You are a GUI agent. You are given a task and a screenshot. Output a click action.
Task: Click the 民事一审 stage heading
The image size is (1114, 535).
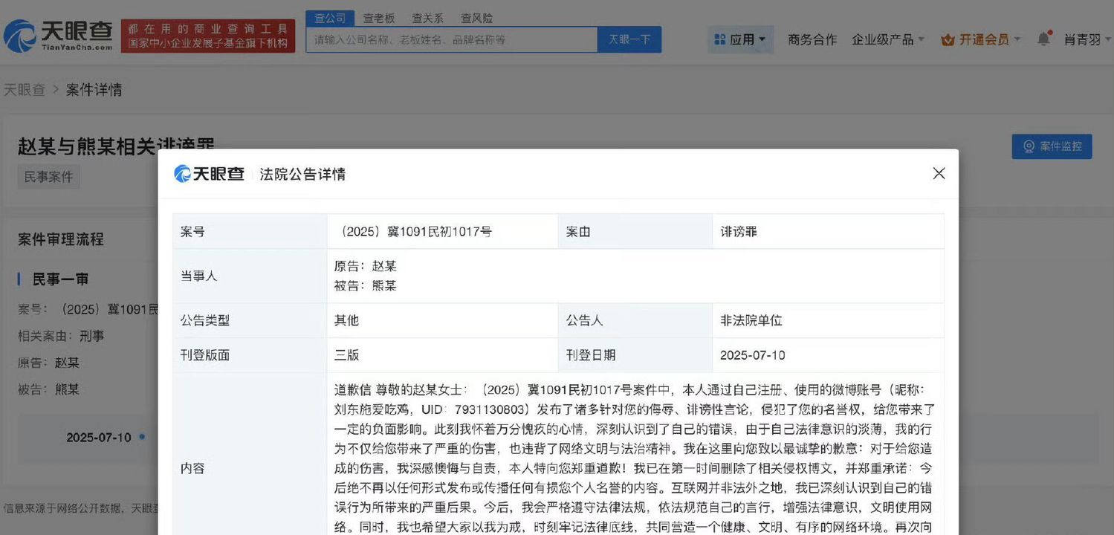(60, 279)
